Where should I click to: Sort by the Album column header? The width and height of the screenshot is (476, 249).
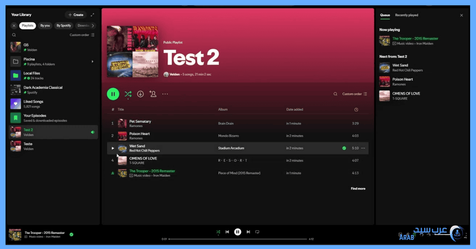(223, 109)
